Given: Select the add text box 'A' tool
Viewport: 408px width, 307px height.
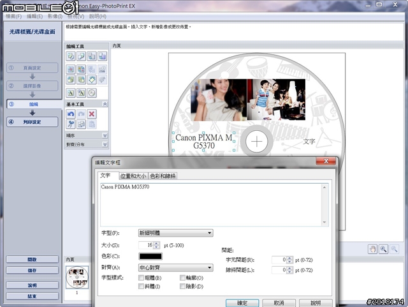Looking at the screenshot, I should [71, 93].
